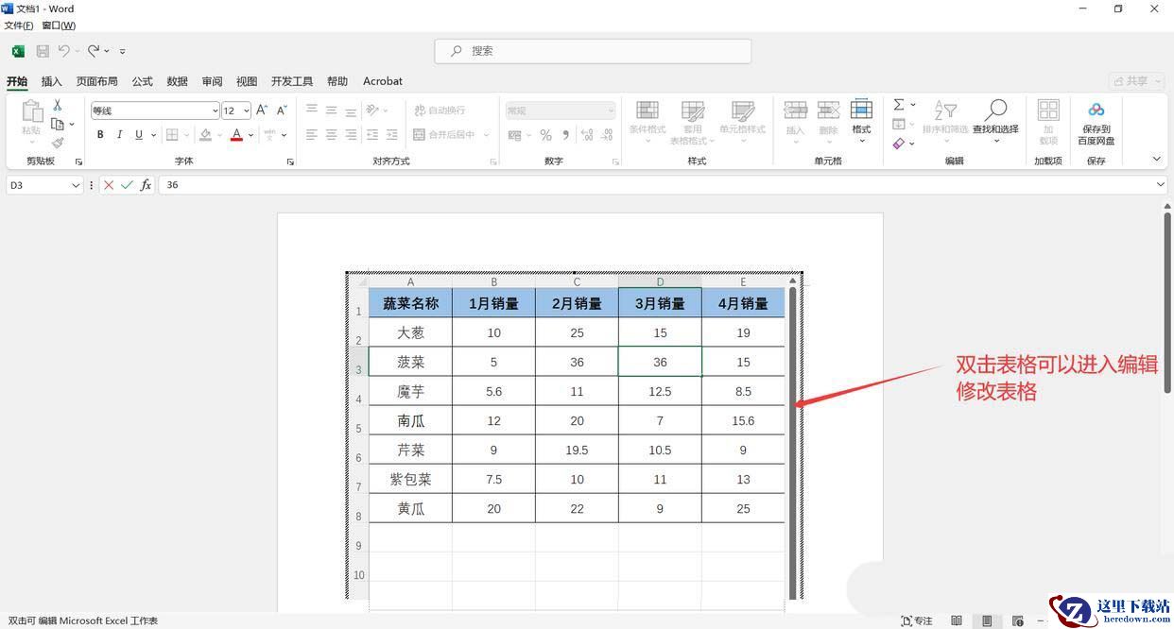Apply the fill color bucket icon

click(x=205, y=135)
